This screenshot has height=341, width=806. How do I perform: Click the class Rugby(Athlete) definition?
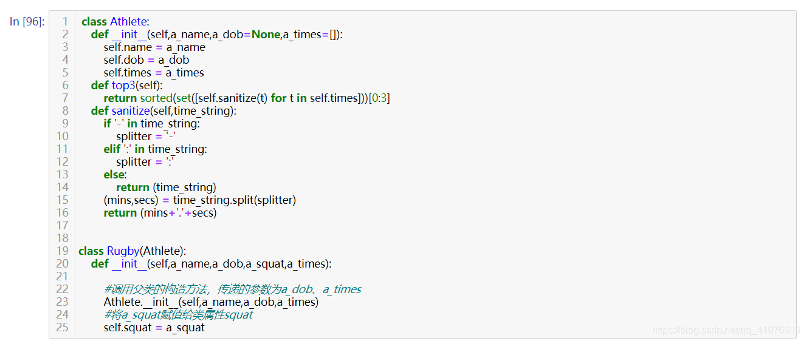pyautogui.click(x=133, y=251)
